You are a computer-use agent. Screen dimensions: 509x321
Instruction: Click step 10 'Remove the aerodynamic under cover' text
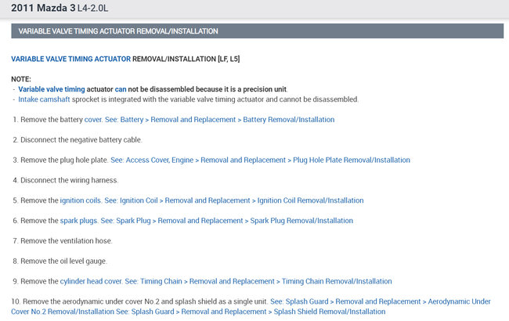(139, 301)
